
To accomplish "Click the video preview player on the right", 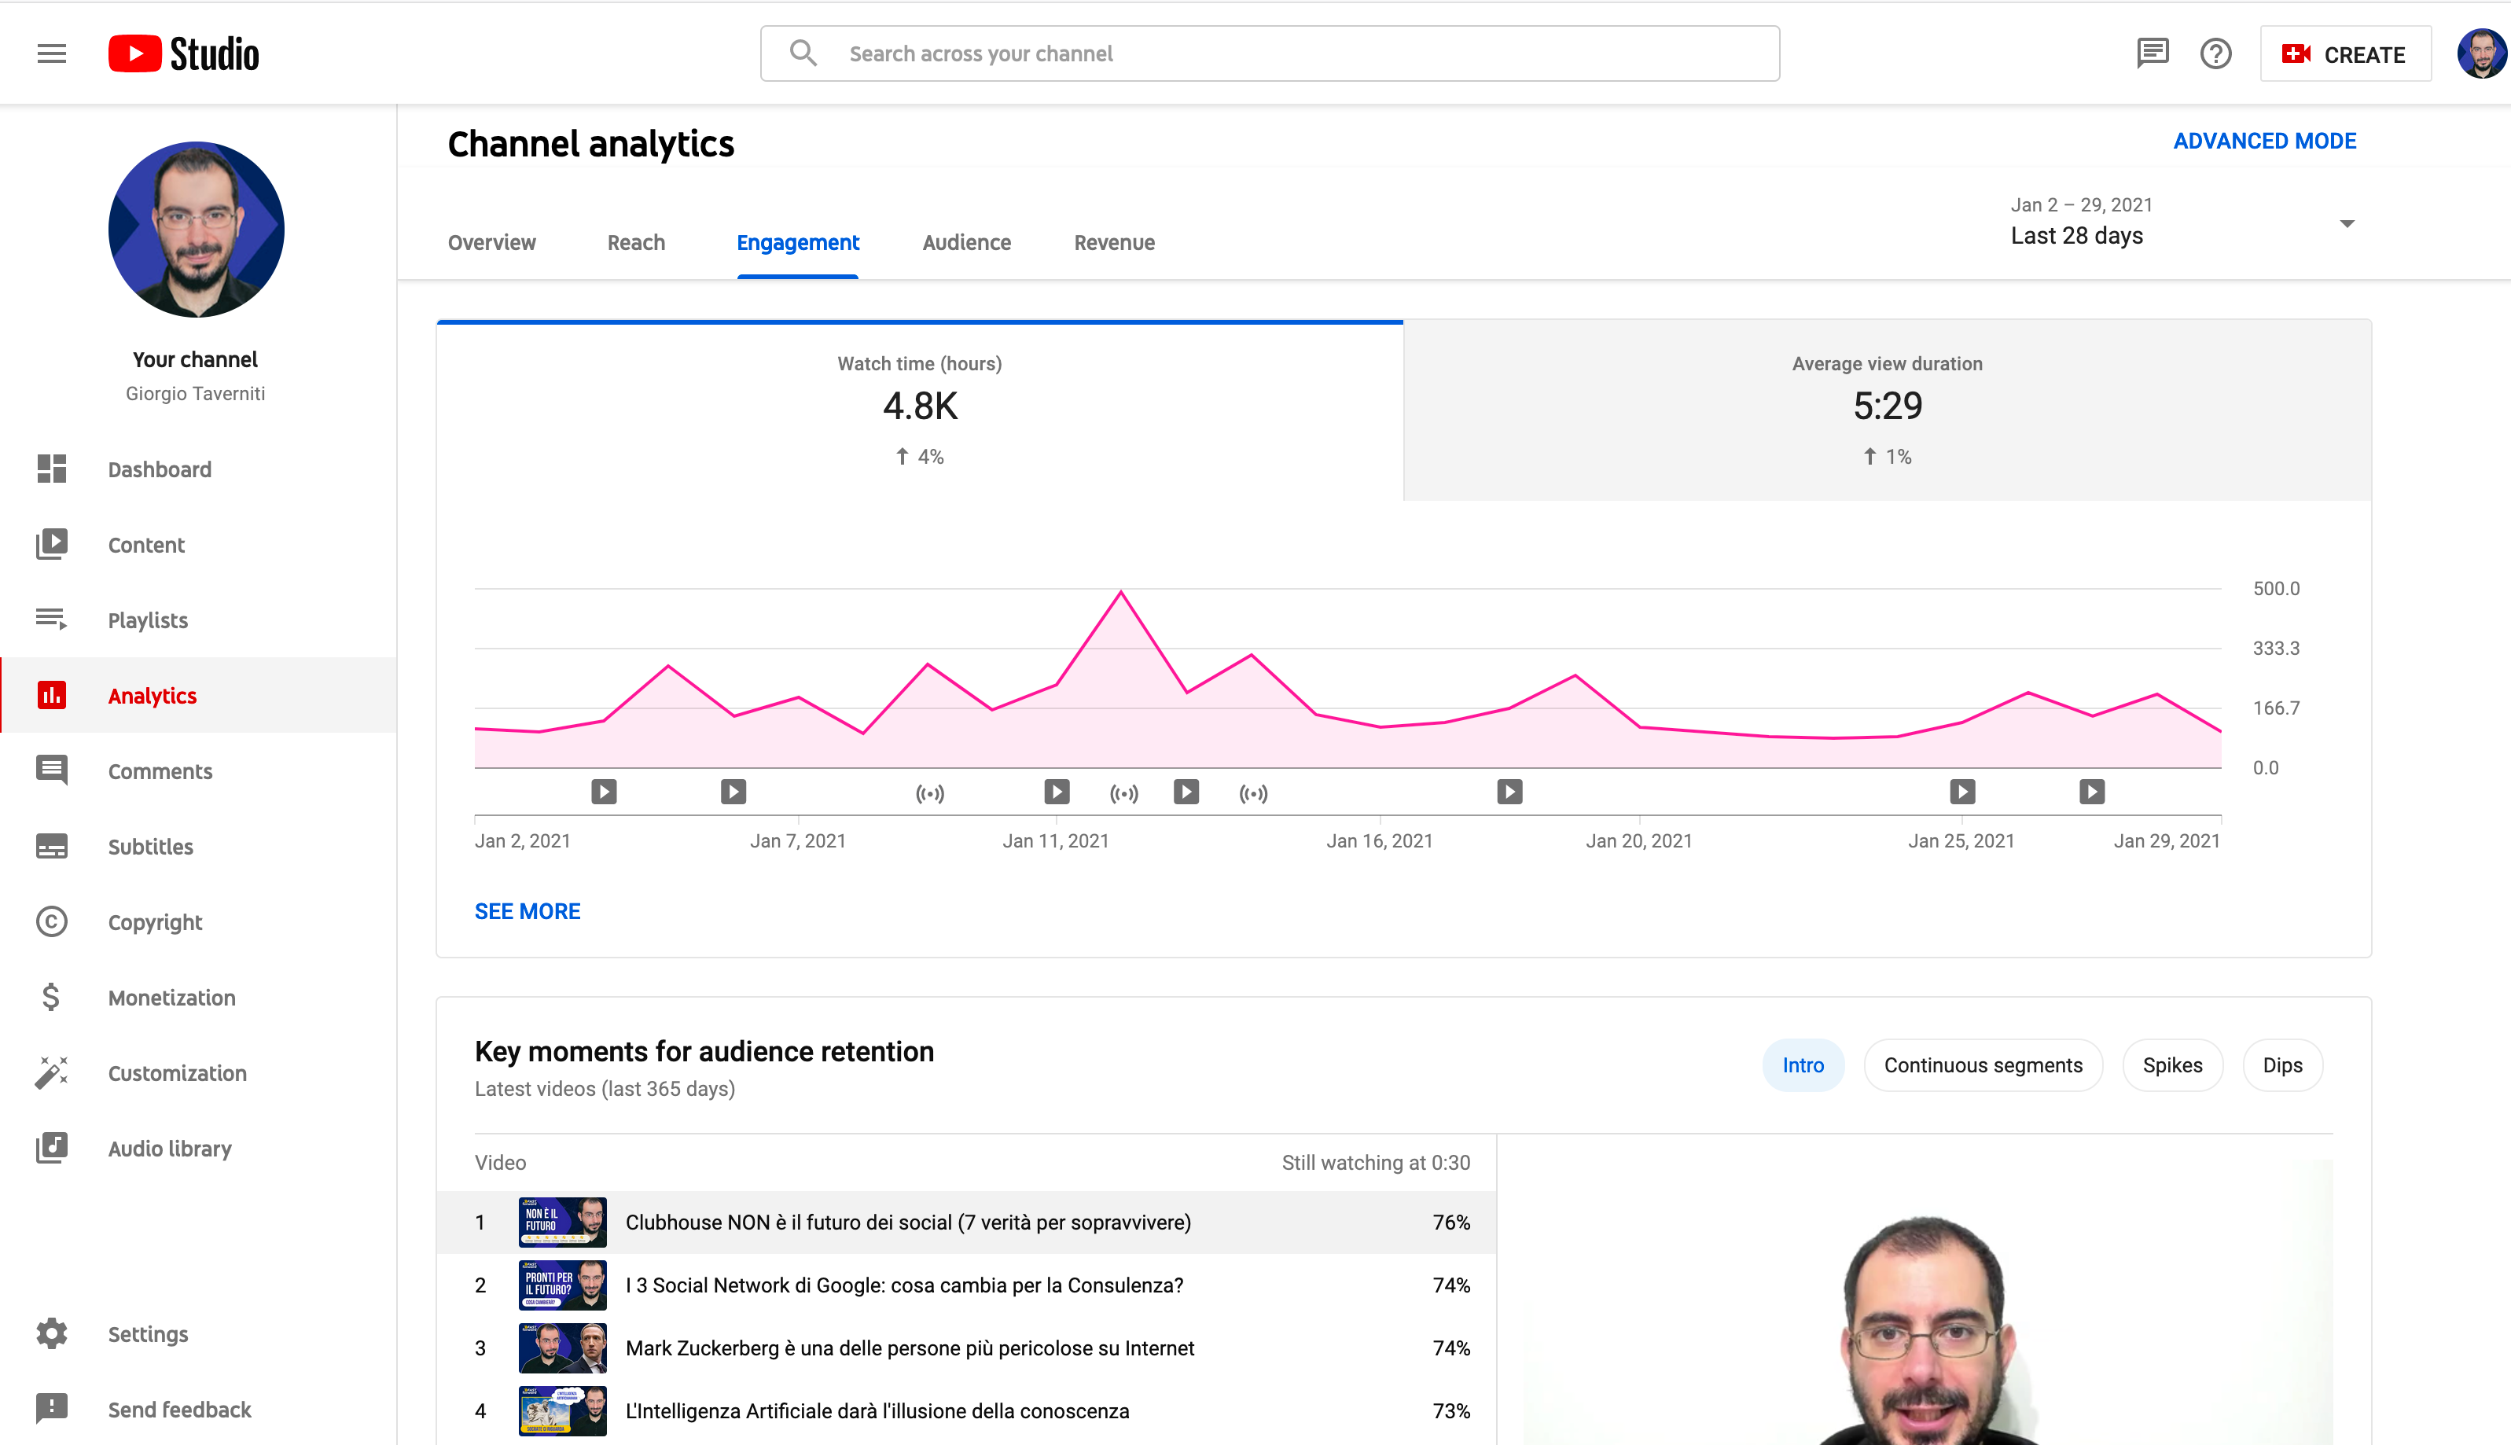I will click(x=1928, y=1301).
